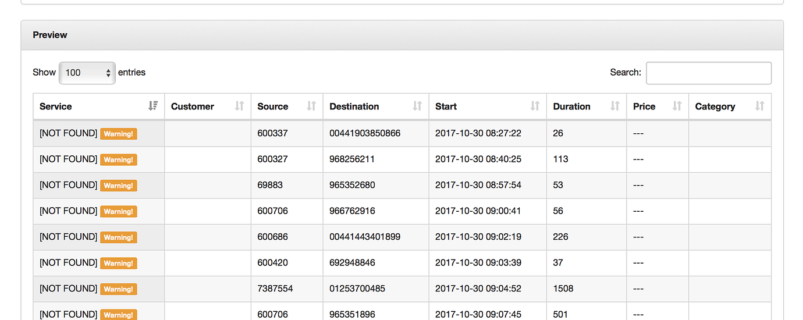
Task: Select duration value 113
Action: [x=560, y=159]
